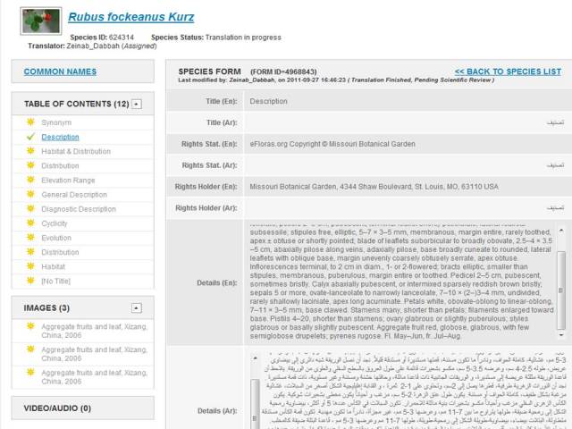Select Habitat entry in table of contents
The width and height of the screenshot is (572, 429).
53,266
